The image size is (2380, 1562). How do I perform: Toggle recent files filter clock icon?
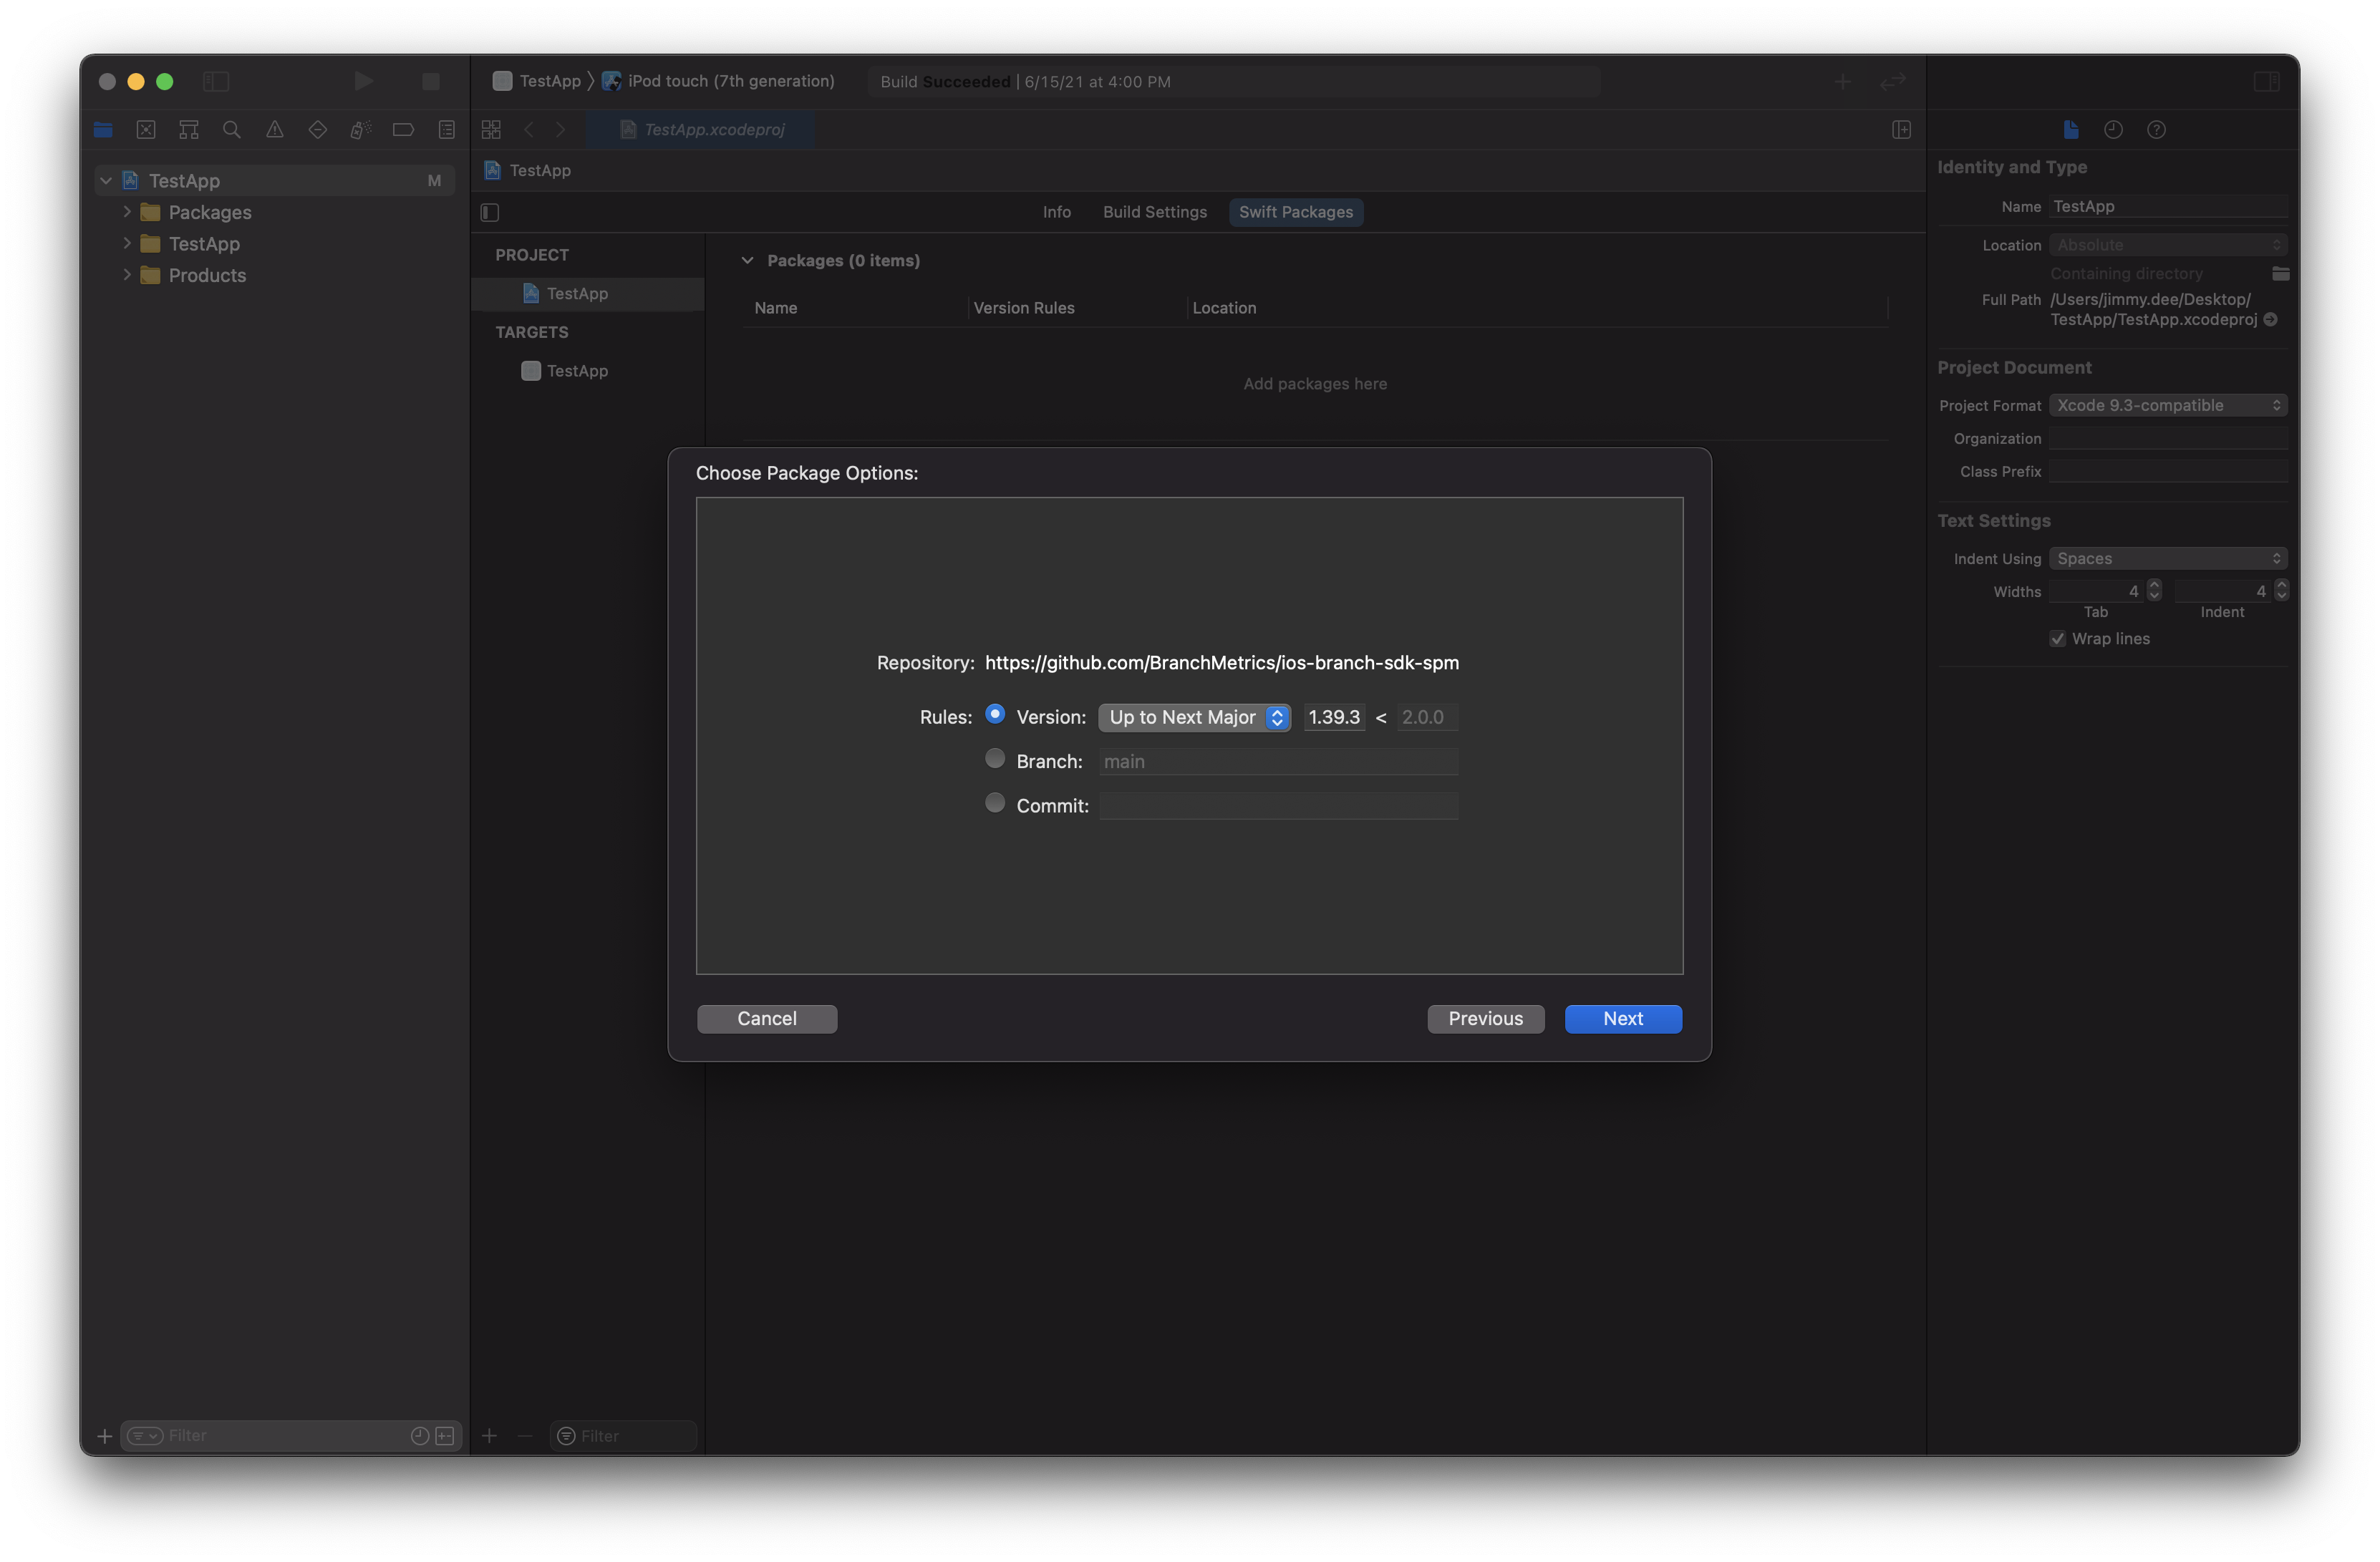[x=420, y=1436]
